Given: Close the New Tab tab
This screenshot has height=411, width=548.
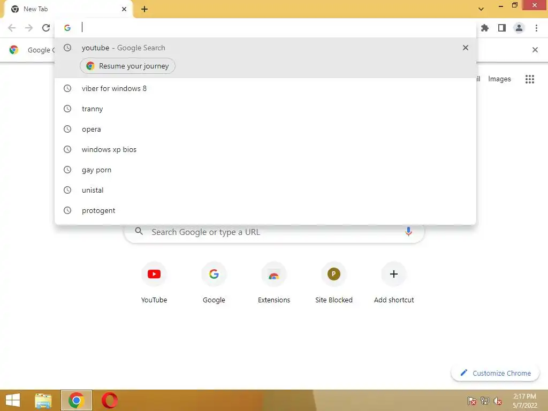Looking at the screenshot, I should tap(124, 9).
